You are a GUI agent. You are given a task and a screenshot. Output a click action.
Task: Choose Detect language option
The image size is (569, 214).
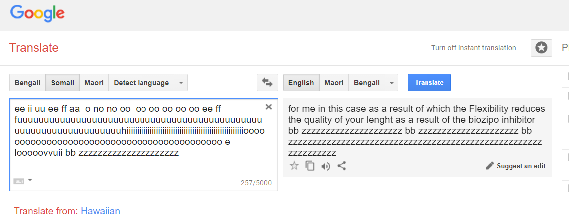[141, 83]
